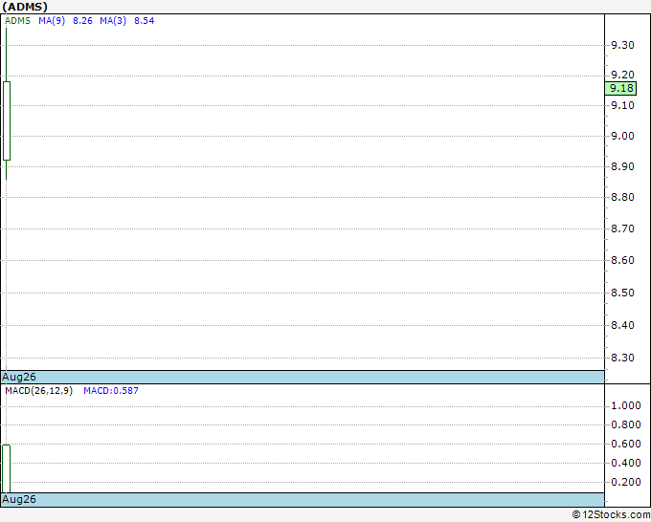Click the ADMS candlestick body
The image size is (651, 522).
click(x=7, y=120)
